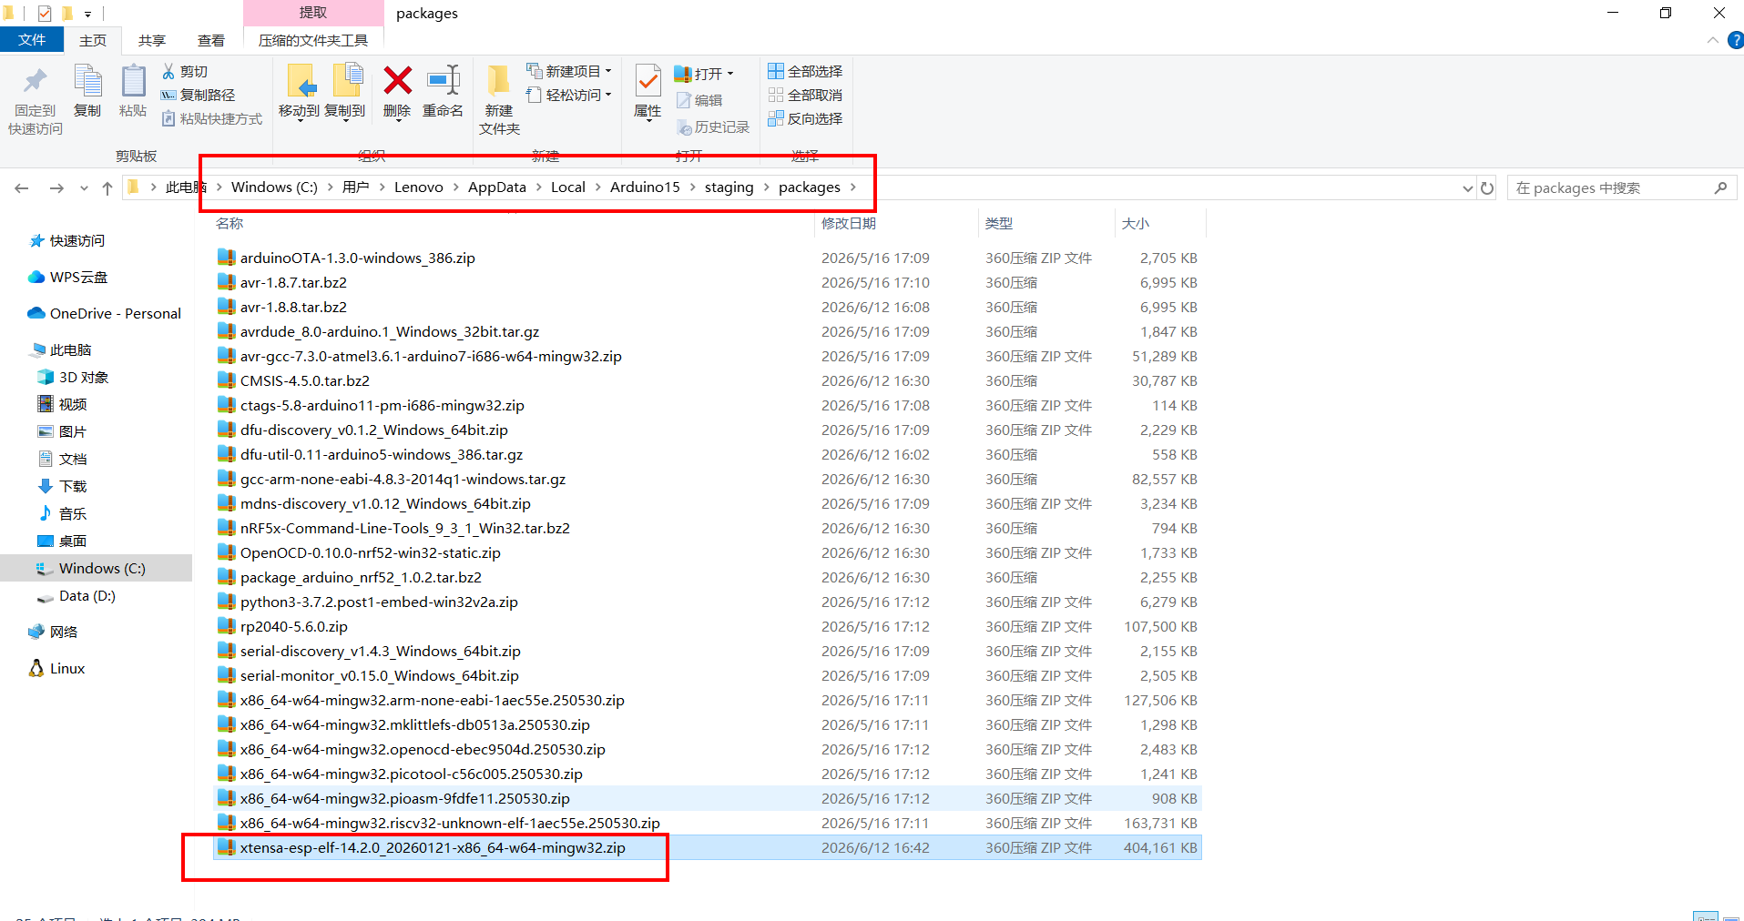Image resolution: width=1744 pixels, height=921 pixels.
Task: Create a new folder
Action: (499, 99)
